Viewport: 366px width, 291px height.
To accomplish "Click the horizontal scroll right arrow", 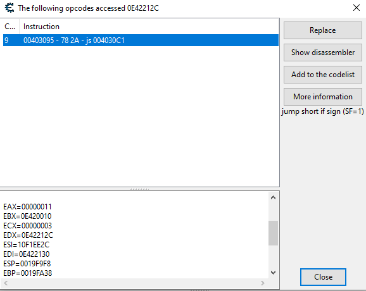I will tap(263, 283).
